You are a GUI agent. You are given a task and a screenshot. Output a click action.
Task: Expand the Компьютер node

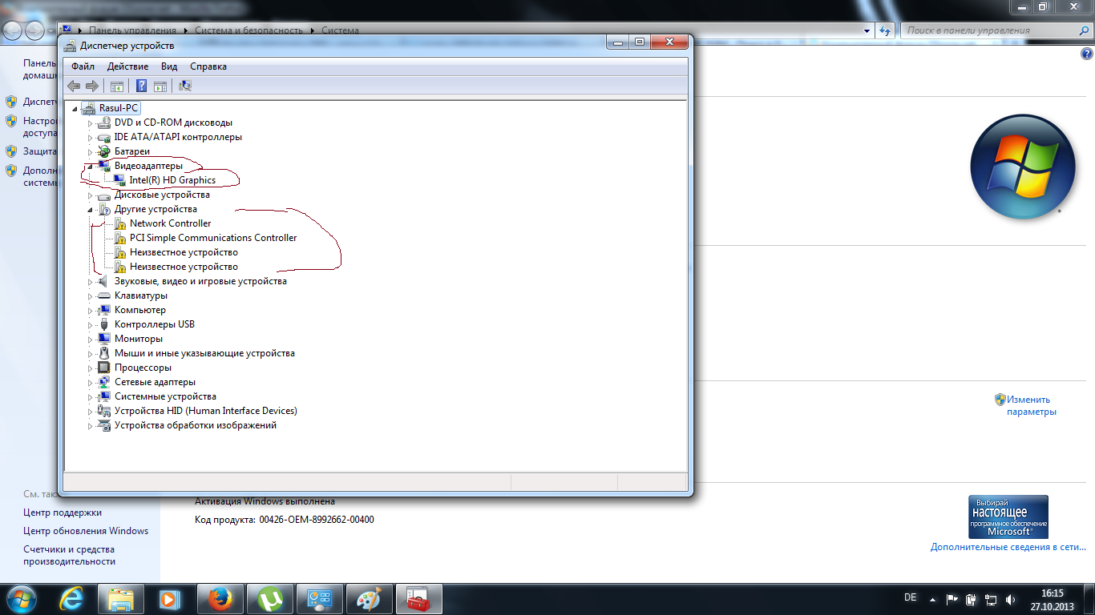[91, 310]
